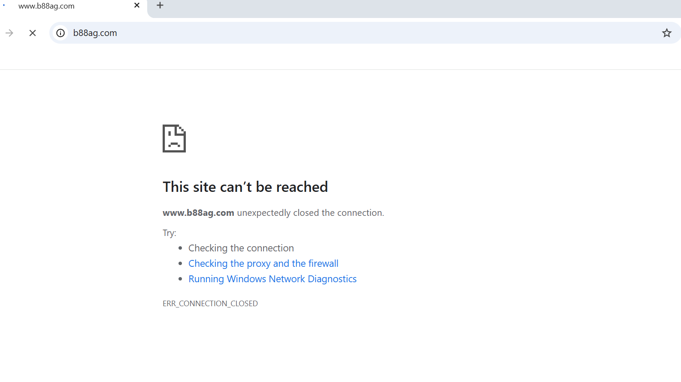The height and width of the screenshot is (382, 681).
Task: Click the tab's loading indicator dot
Action: [x=4, y=5]
